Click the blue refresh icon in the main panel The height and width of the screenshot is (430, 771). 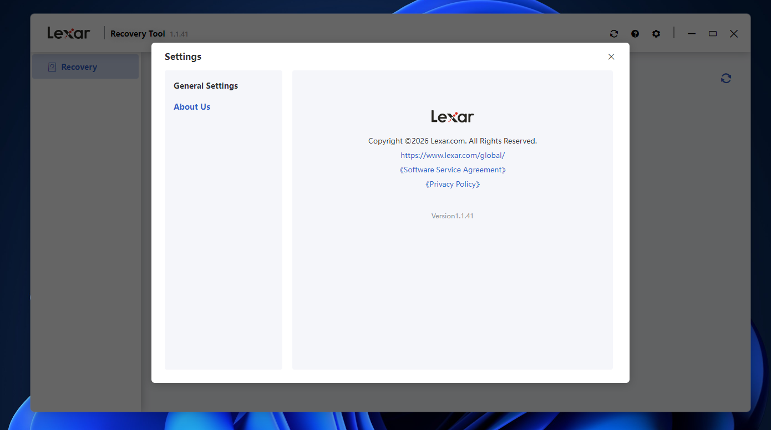point(726,78)
